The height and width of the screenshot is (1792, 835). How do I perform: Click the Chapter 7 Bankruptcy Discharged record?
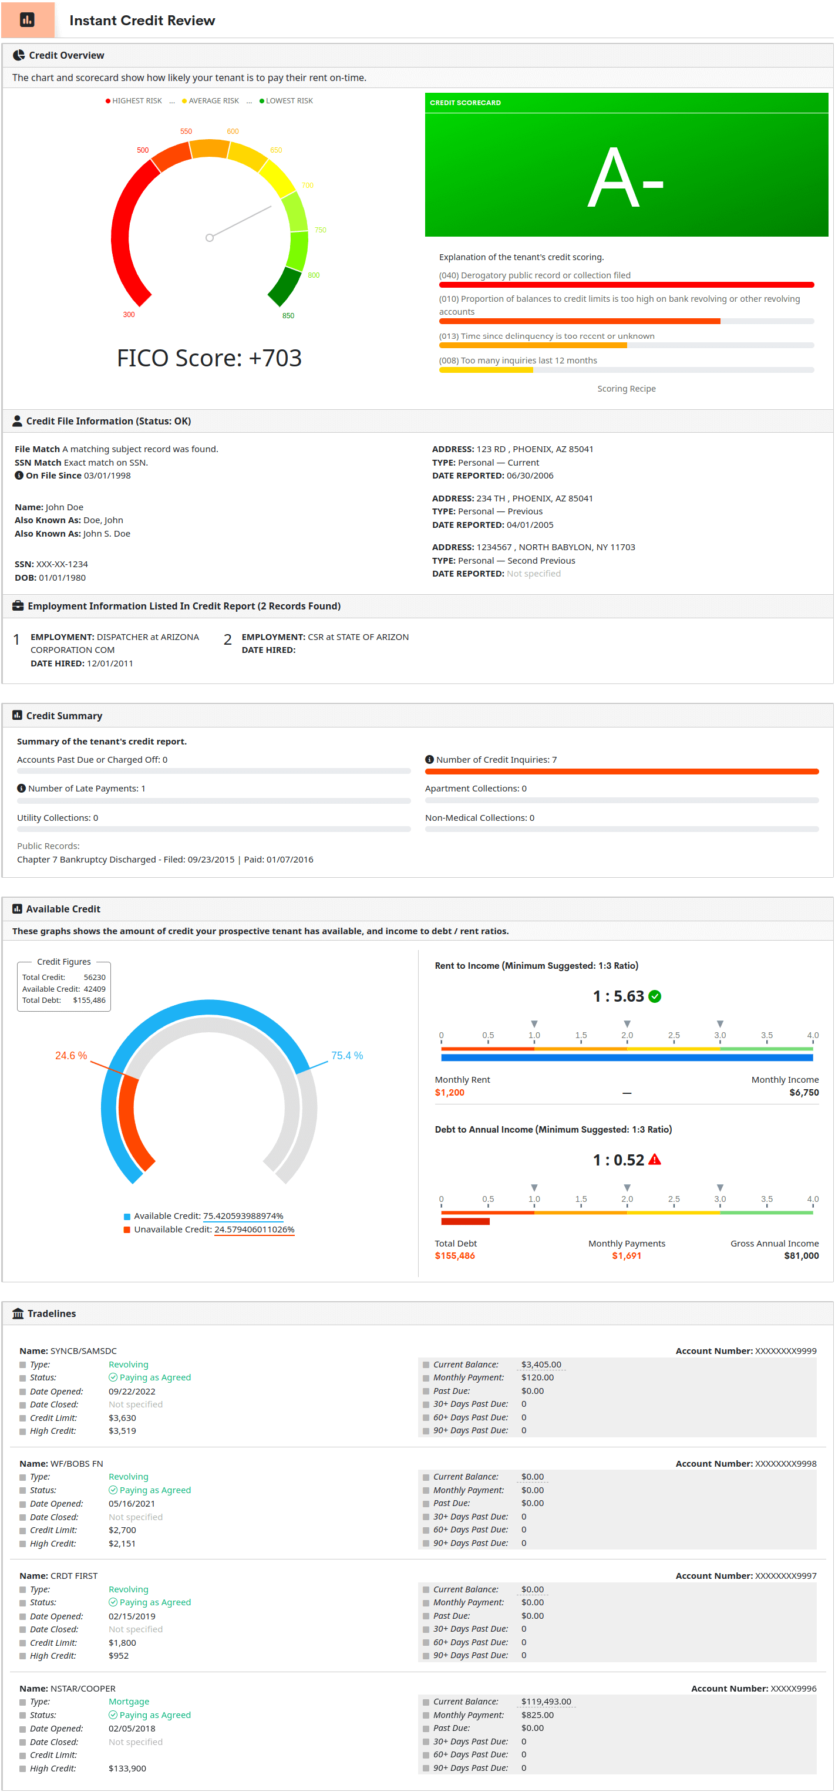(x=165, y=860)
